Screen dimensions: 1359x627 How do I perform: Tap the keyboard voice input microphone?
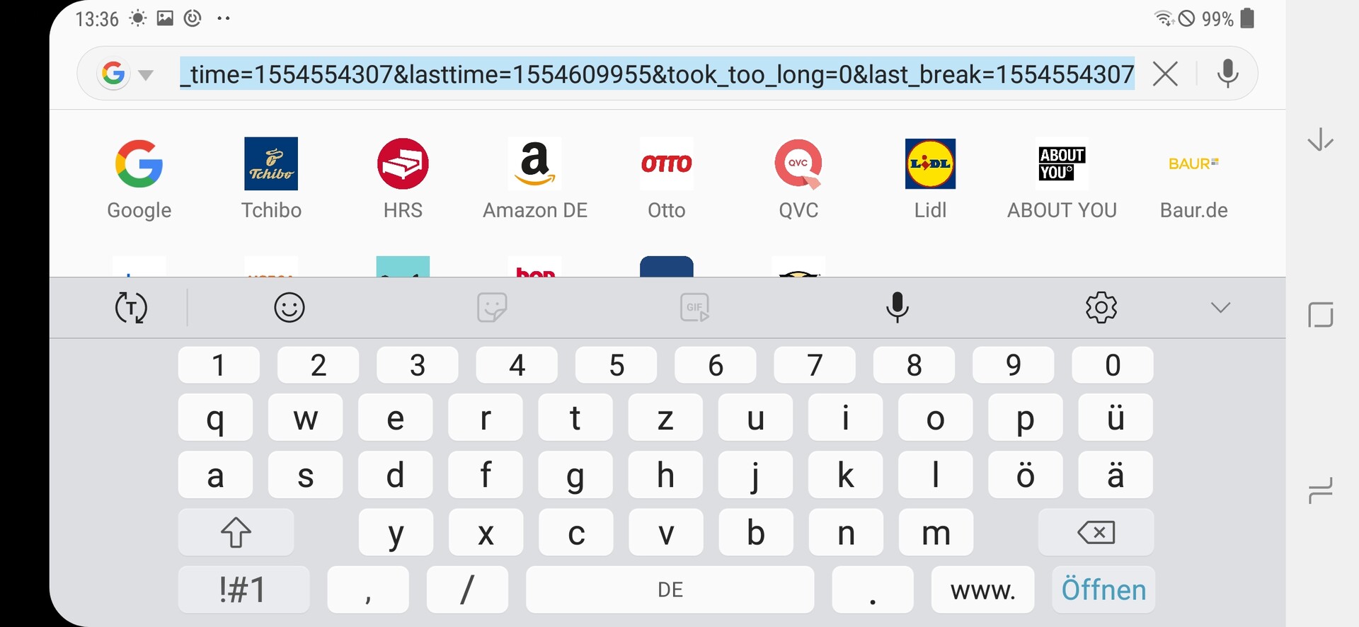(x=898, y=308)
